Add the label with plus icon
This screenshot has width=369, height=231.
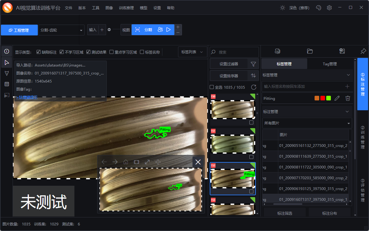[347, 87]
